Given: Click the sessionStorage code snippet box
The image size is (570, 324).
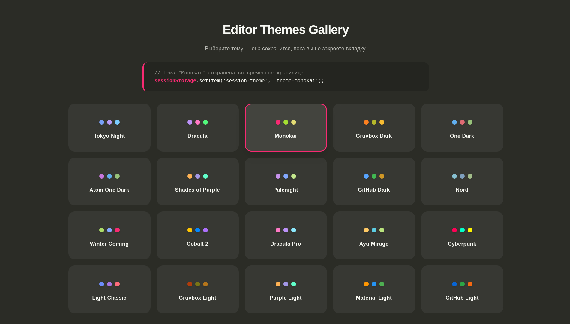Looking at the screenshot, I should click(286, 77).
